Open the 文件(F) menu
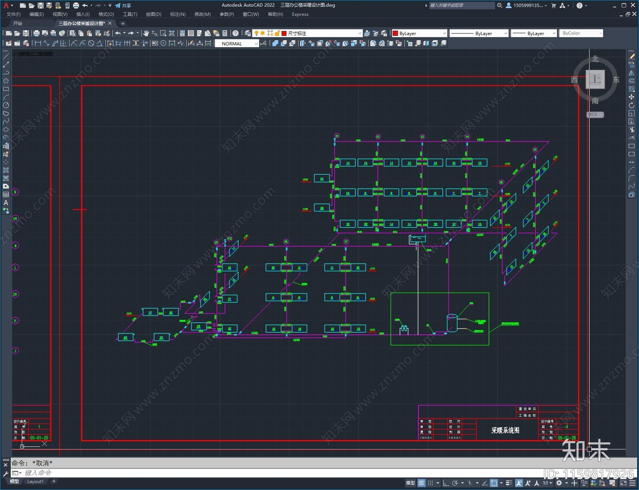Image resolution: width=639 pixels, height=490 pixels. pos(14,14)
